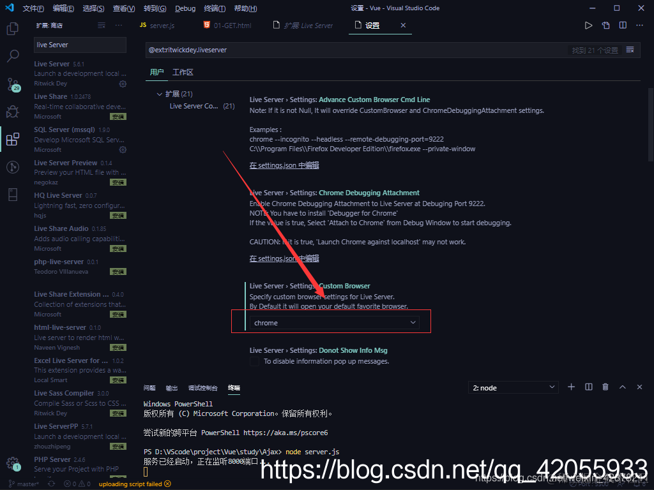Select the 用户 settings scope tab

pyautogui.click(x=157, y=73)
